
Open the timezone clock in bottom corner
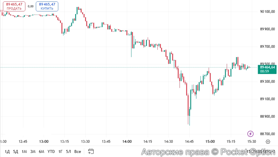click(x=261, y=151)
